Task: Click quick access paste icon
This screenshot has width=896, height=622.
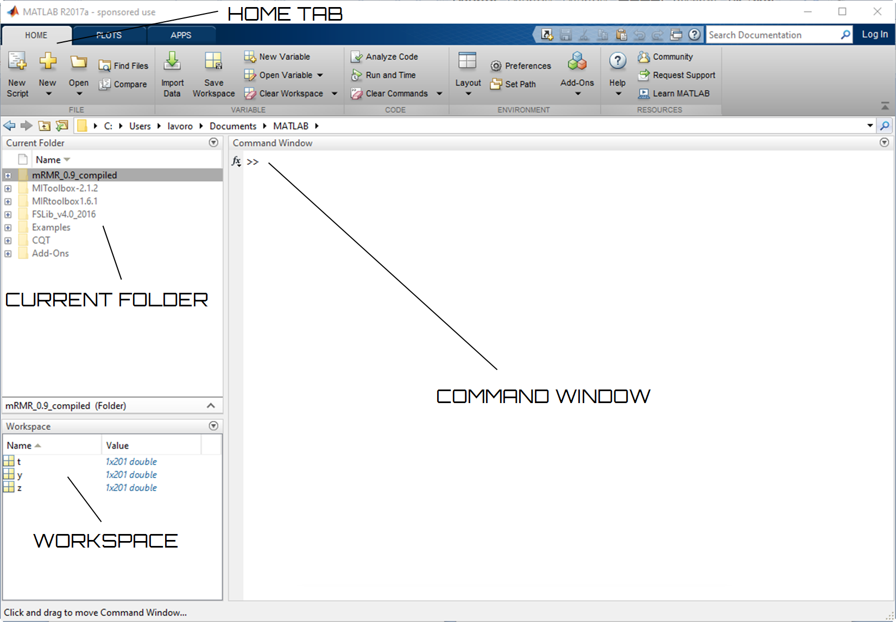Action: 621,35
